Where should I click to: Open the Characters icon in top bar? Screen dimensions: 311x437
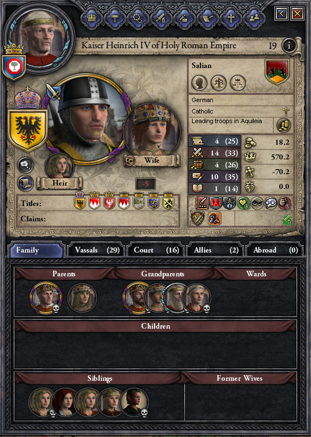(x=254, y=18)
